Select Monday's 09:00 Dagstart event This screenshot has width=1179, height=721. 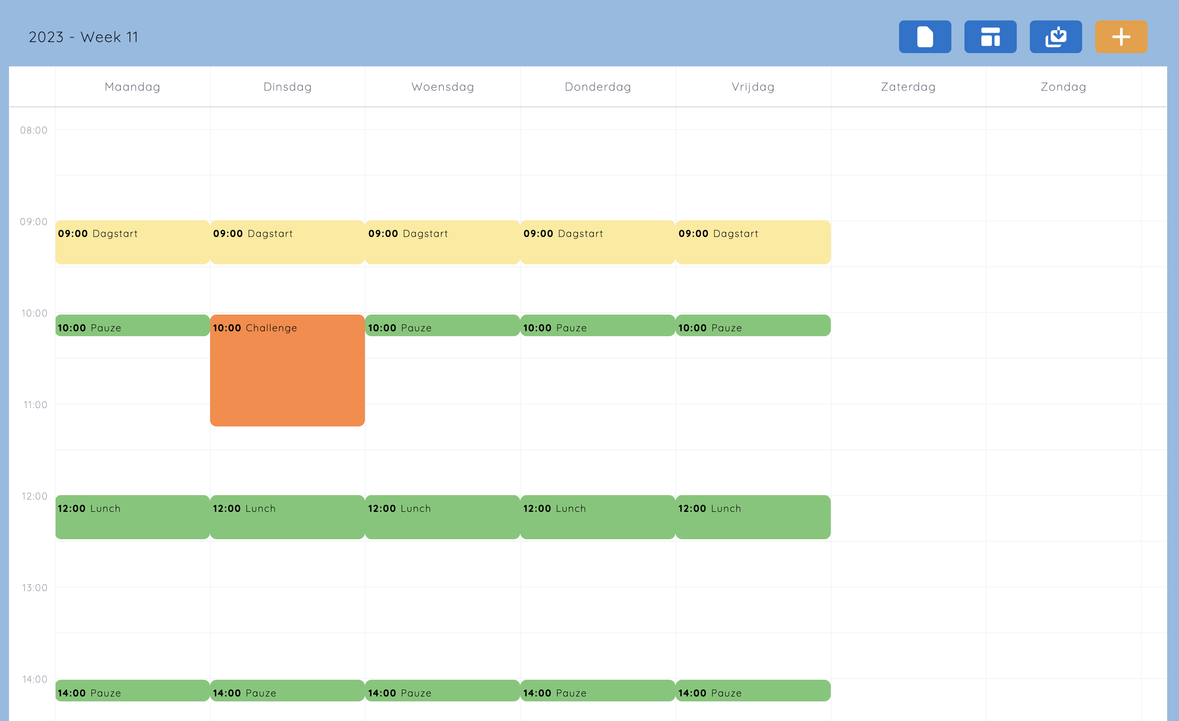click(132, 242)
